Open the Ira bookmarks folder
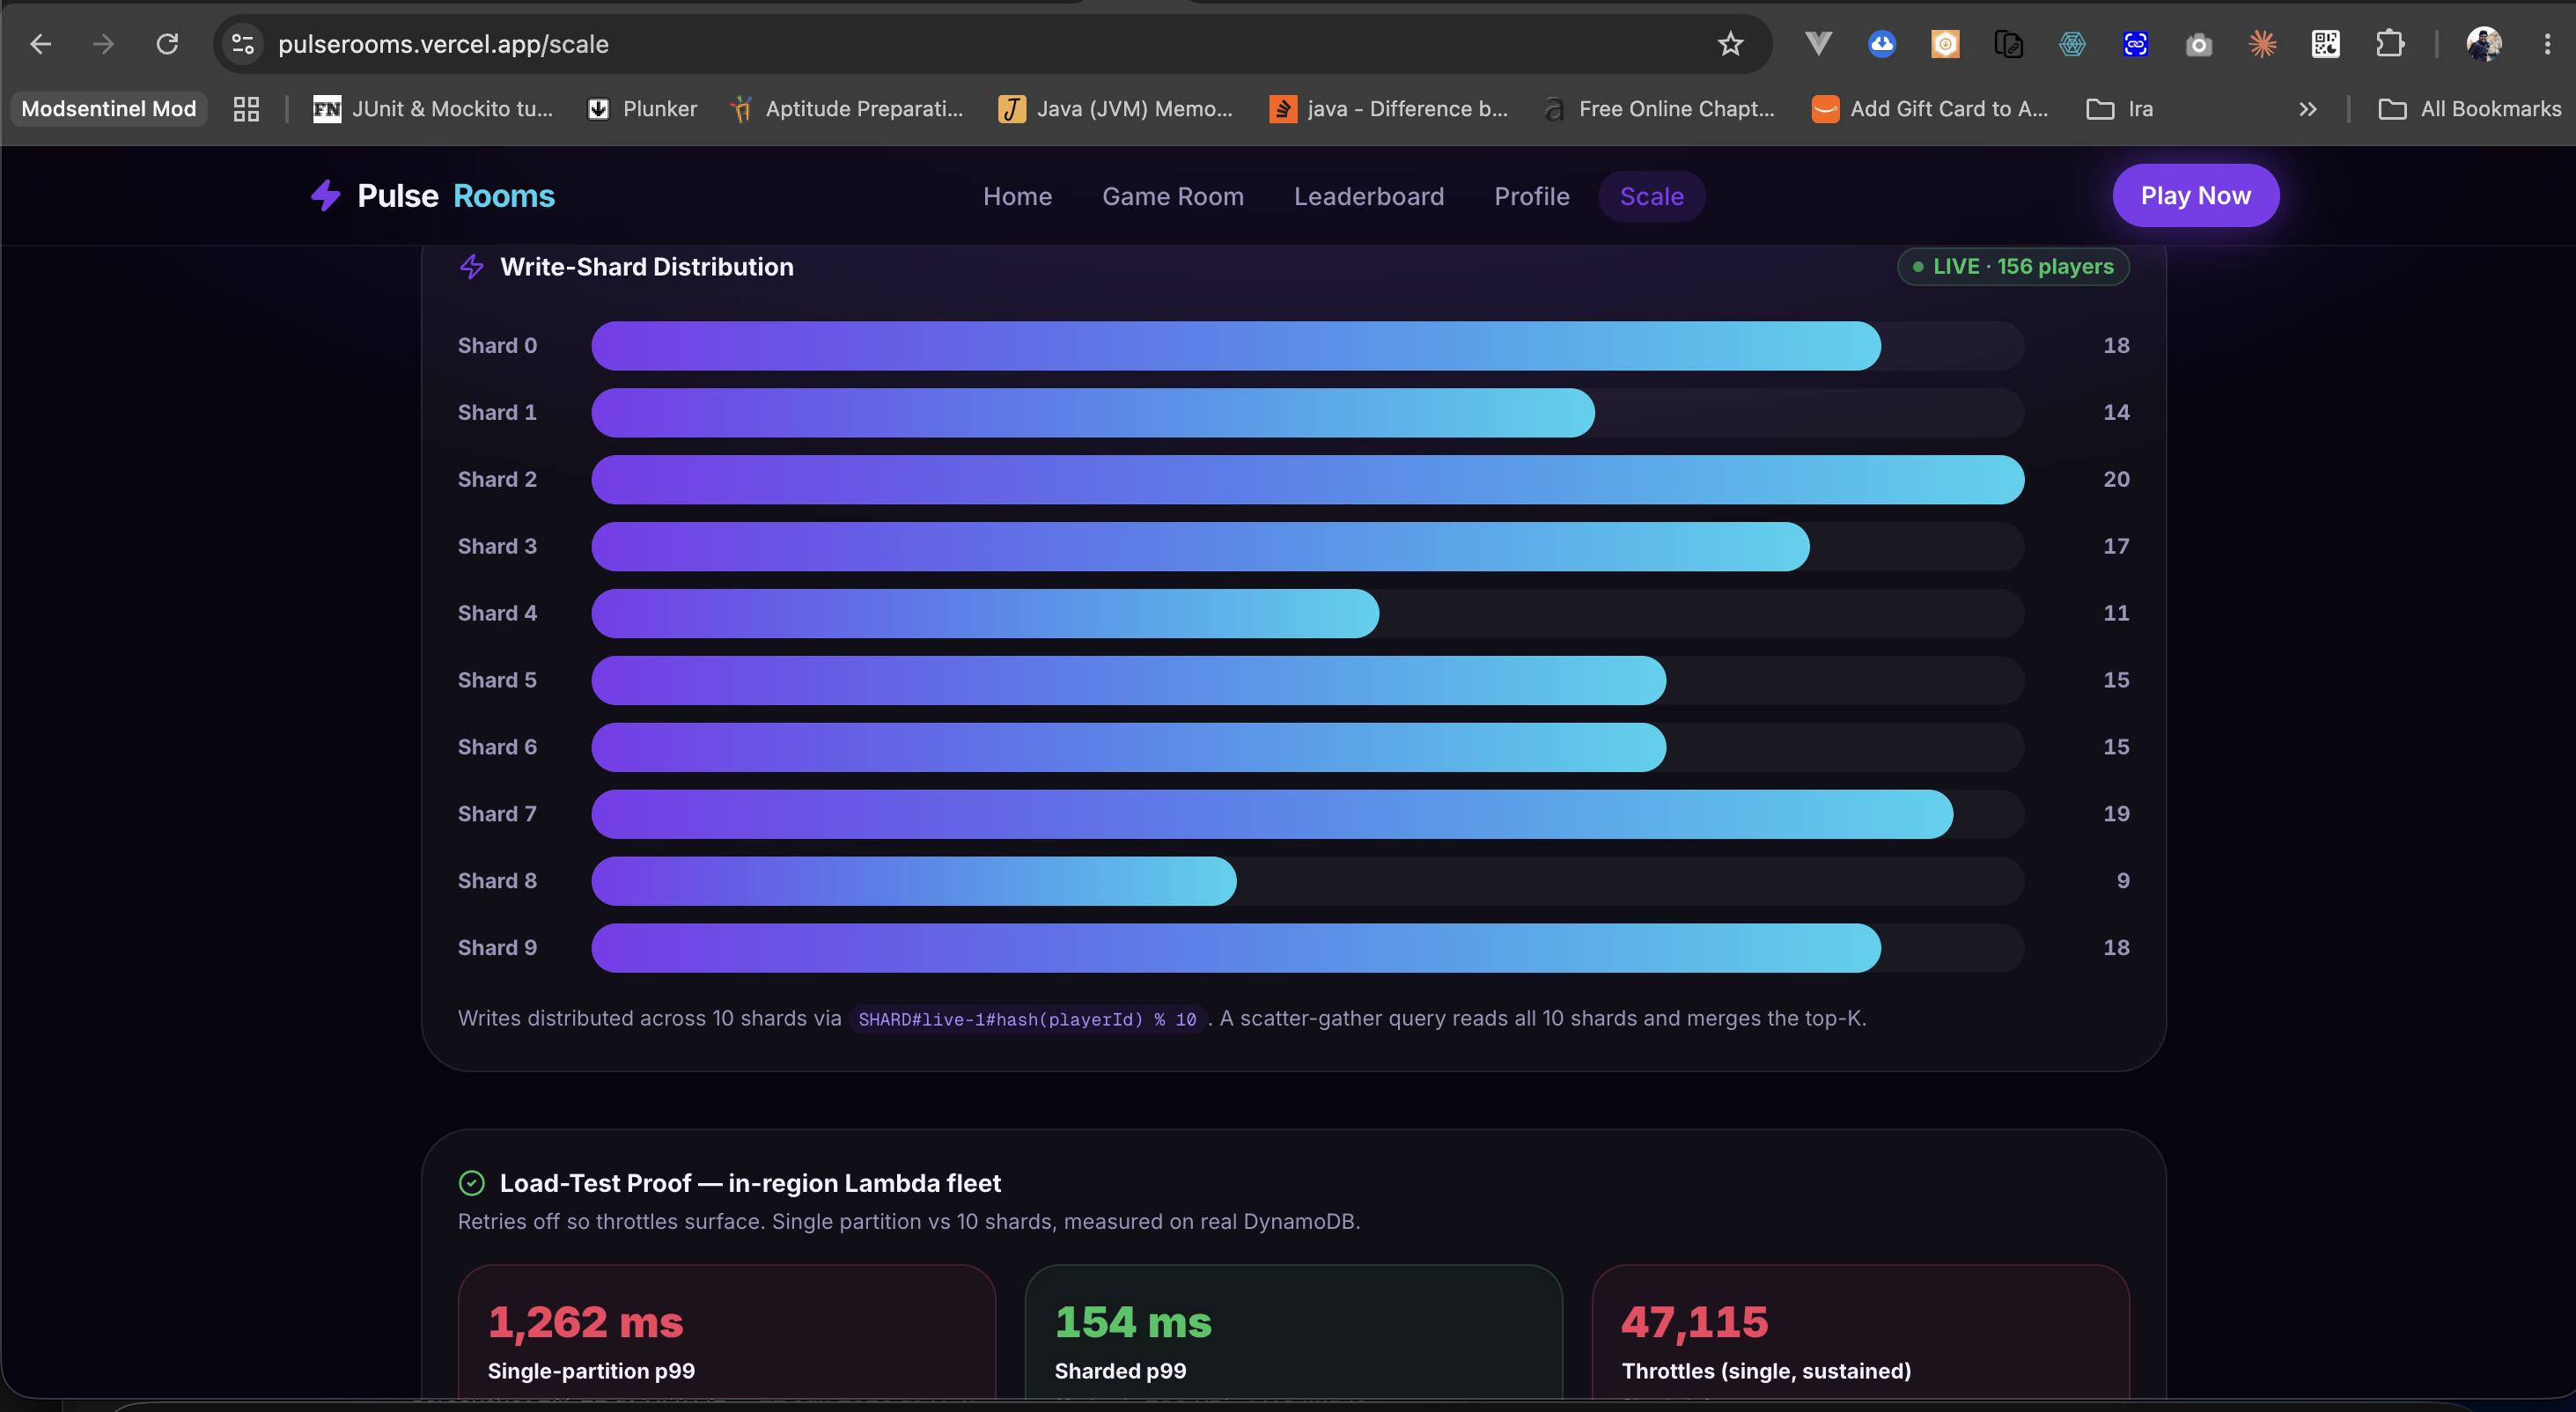This screenshot has width=2576, height=1412. click(x=2119, y=109)
